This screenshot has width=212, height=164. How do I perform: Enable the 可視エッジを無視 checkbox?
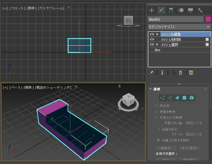156,117
